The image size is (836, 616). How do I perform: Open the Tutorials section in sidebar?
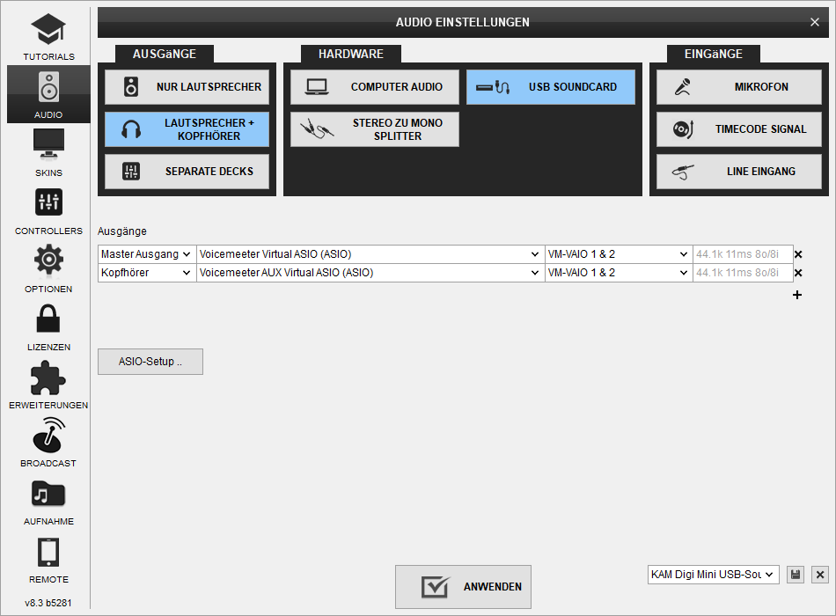pos(48,37)
